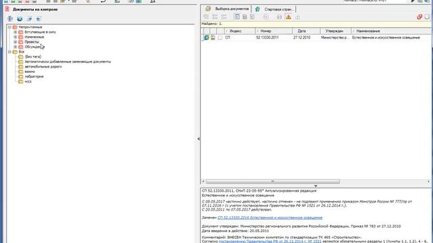The height and width of the screenshot is (243, 433).
Task: Click the square icon at far right of toolbar
Action: point(427,17)
